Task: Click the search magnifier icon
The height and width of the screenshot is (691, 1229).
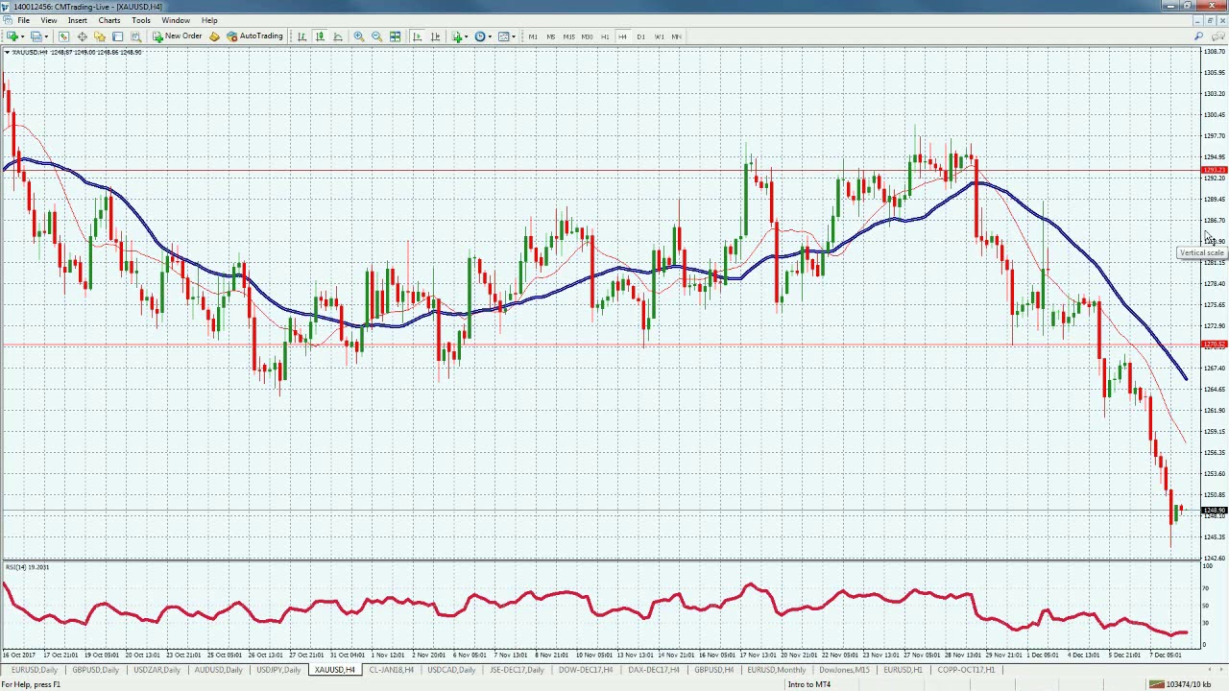Action: (x=1199, y=36)
